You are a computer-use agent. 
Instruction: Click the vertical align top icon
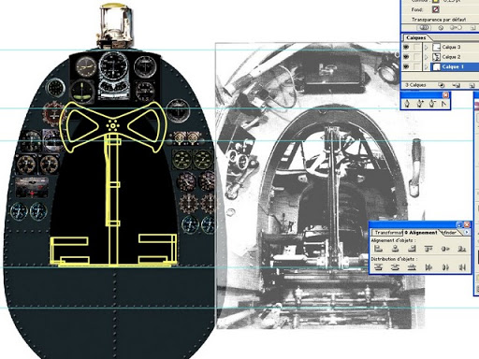[x=428, y=249]
